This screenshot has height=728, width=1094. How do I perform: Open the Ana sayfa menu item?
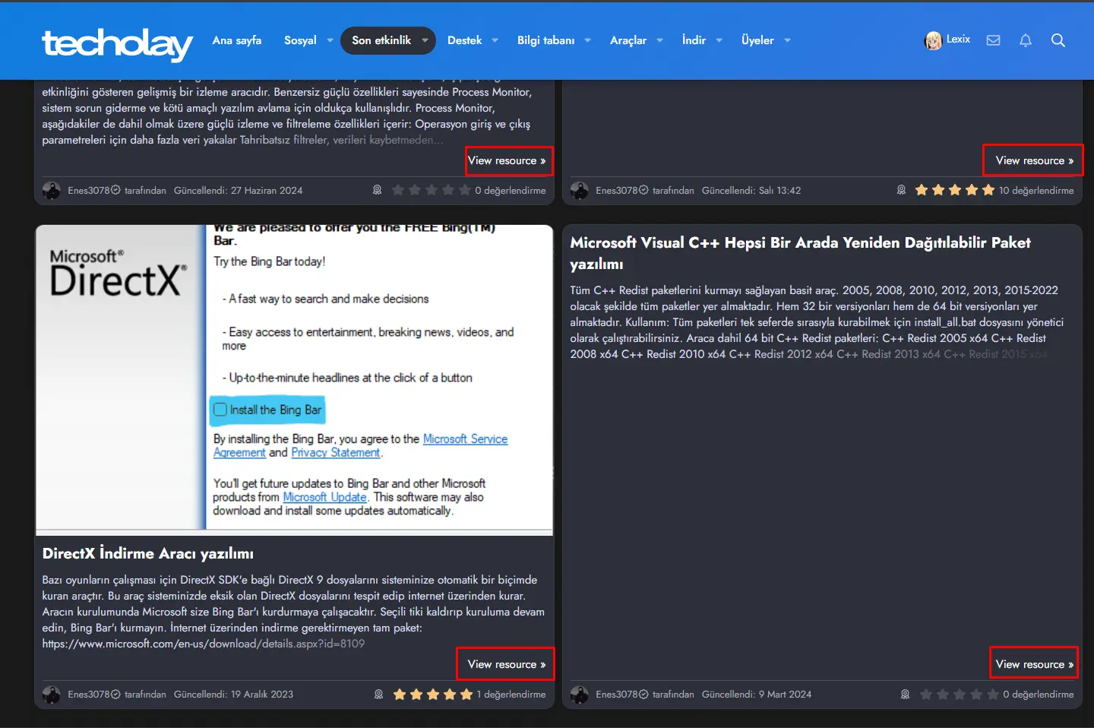237,40
